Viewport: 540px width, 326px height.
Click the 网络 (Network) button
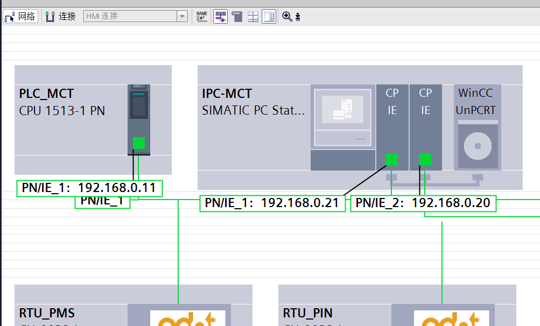(20, 16)
